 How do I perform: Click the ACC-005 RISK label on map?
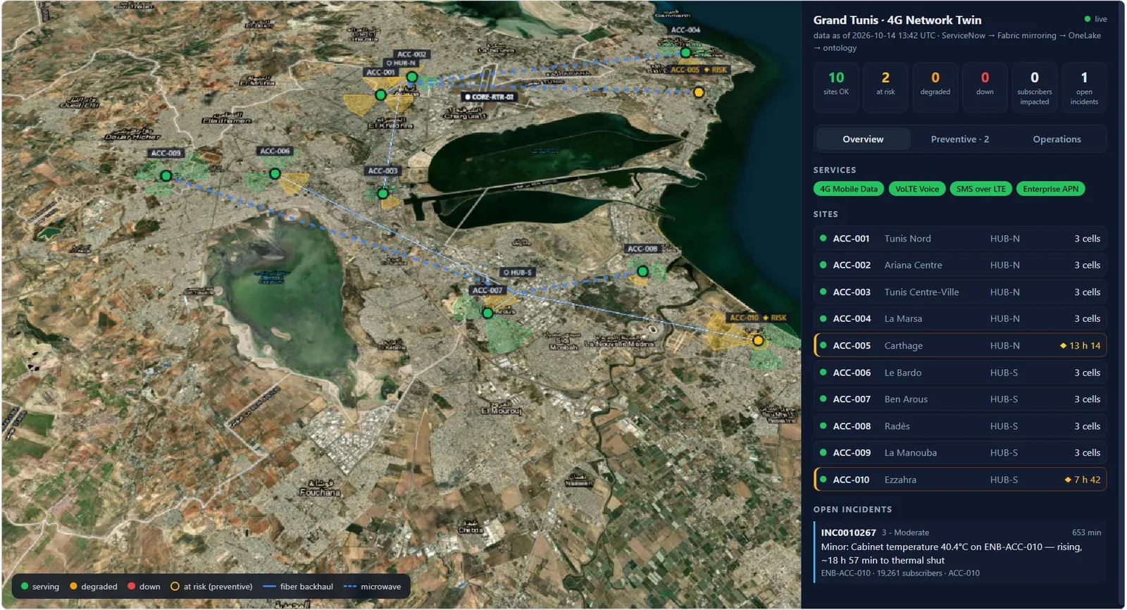click(x=699, y=70)
